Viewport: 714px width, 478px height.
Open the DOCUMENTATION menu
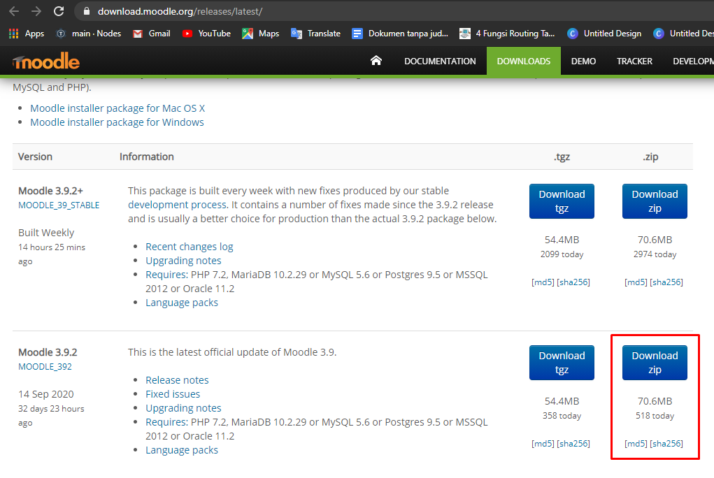[x=440, y=61]
